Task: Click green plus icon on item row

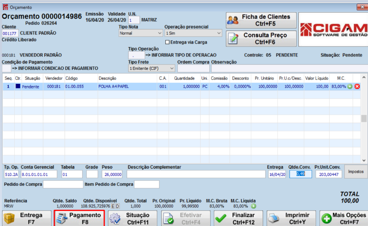Action: [350, 86]
